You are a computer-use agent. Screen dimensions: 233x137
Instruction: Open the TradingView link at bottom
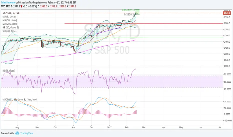pyautogui.click(x=27, y=133)
